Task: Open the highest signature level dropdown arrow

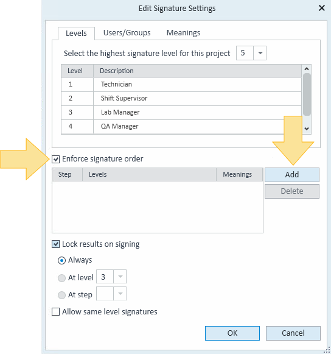Action: pos(260,53)
